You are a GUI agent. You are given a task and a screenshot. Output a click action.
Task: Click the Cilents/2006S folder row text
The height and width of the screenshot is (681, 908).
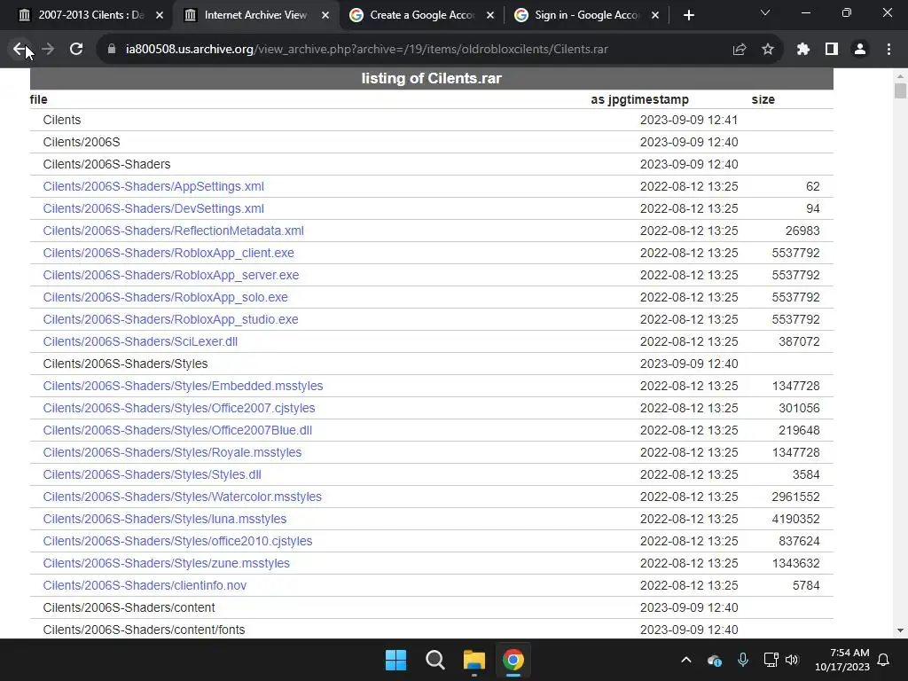tap(81, 142)
